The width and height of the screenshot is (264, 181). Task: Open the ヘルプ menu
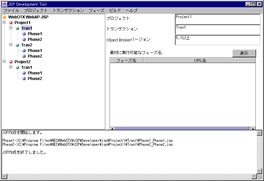point(131,11)
